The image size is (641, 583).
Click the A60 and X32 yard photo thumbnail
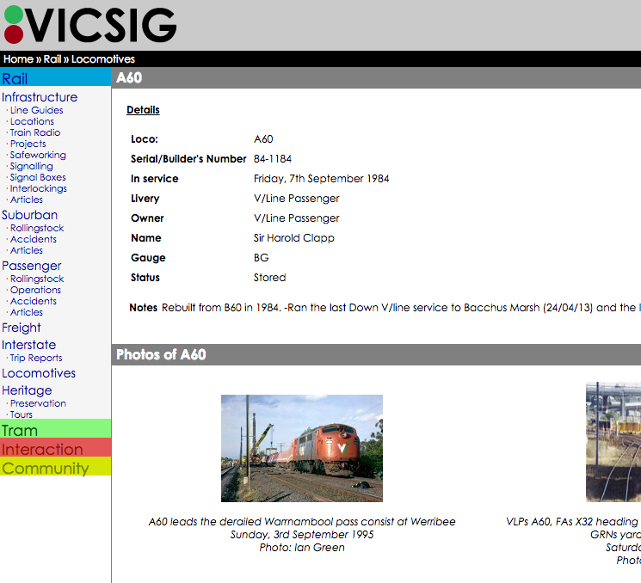click(x=613, y=442)
